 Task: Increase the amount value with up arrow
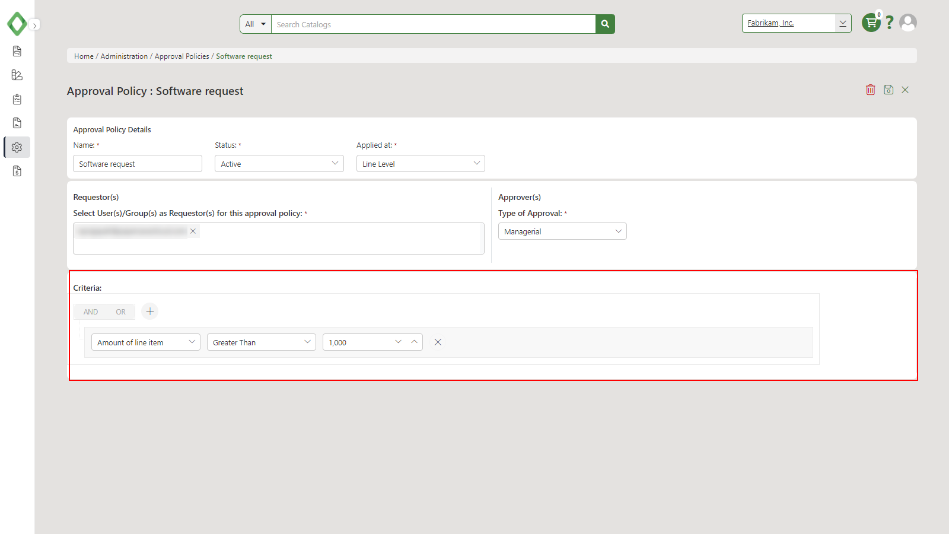point(415,342)
